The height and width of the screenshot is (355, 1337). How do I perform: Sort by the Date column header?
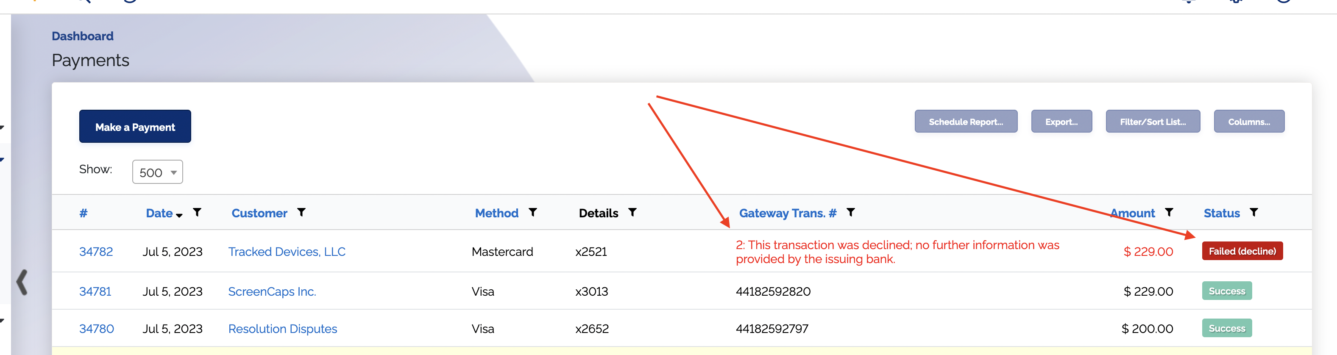click(159, 214)
